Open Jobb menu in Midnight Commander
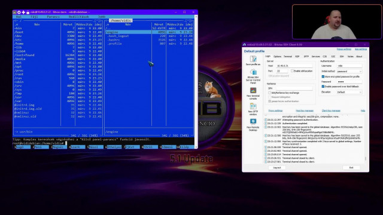This screenshot has height=215, width=383. coord(102,17)
